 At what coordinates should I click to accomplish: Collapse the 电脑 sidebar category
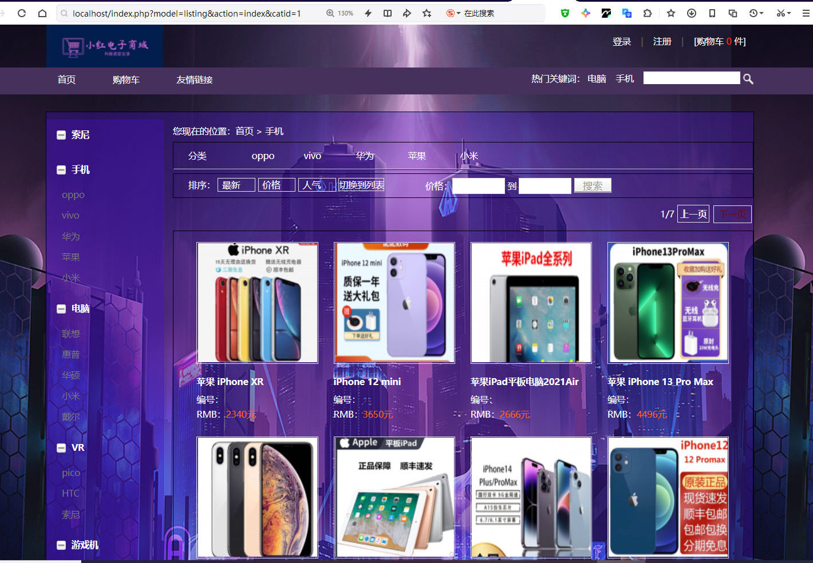[x=61, y=309]
